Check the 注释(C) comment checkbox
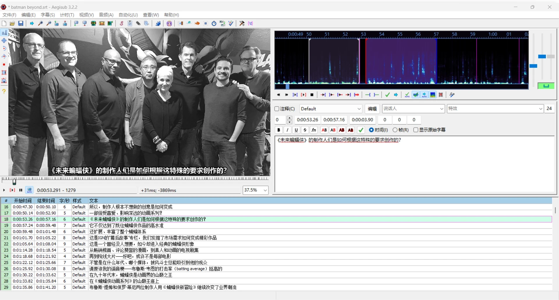Screen dimensions: 559x300 (x=277, y=109)
